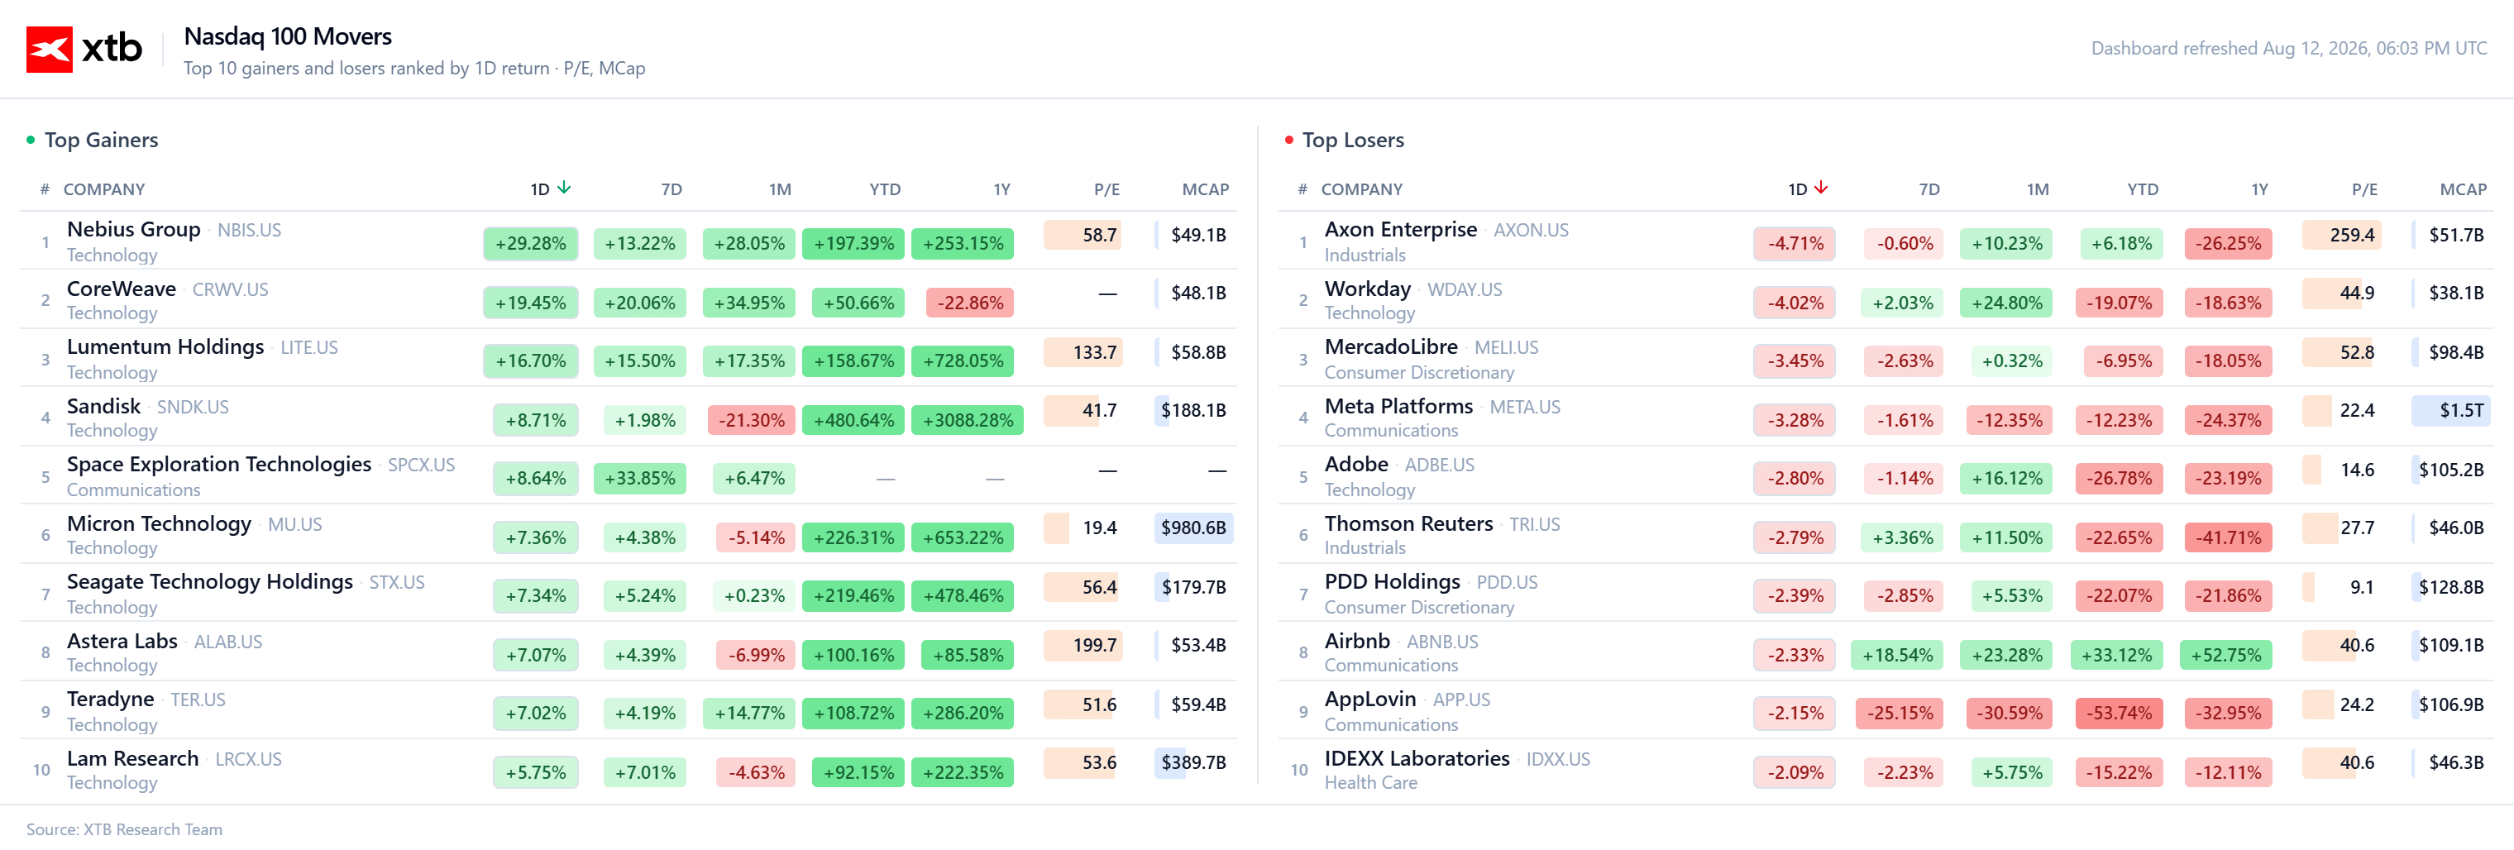Click the 1D sort arrow in Top Losers

click(x=1821, y=188)
